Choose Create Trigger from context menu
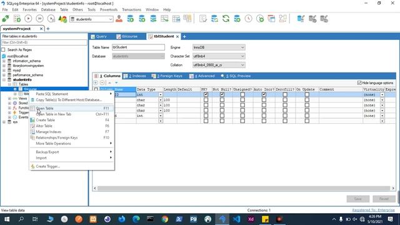Viewport: 400px width, 225px height. click(x=72, y=166)
